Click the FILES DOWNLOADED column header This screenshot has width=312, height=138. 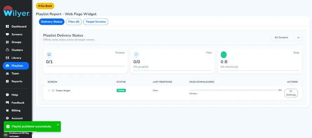(202, 82)
